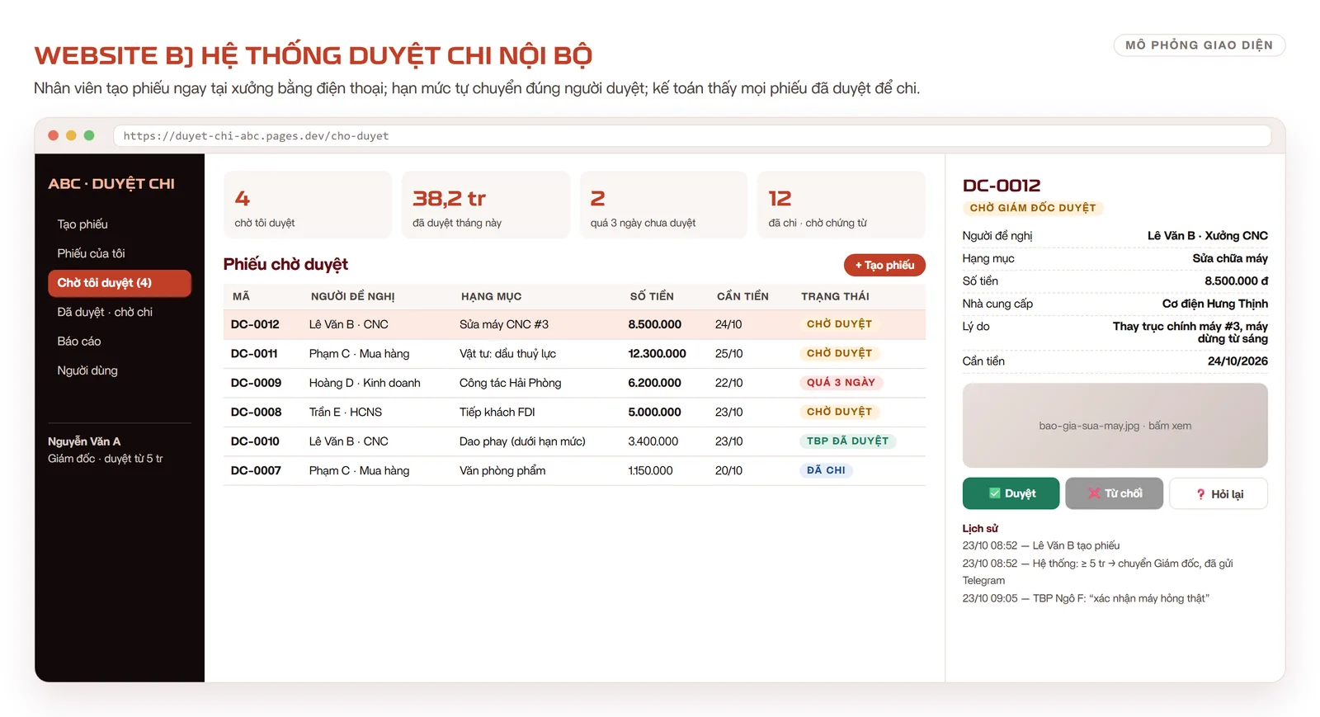Screen dimensions: 1320x717
Task: Click the Hỏi lại button
Action: click(1219, 494)
